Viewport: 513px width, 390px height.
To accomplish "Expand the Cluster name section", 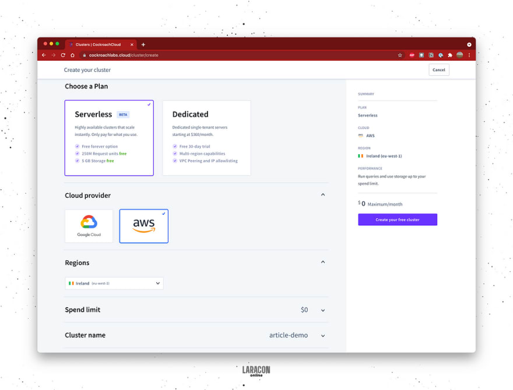I will coord(322,336).
